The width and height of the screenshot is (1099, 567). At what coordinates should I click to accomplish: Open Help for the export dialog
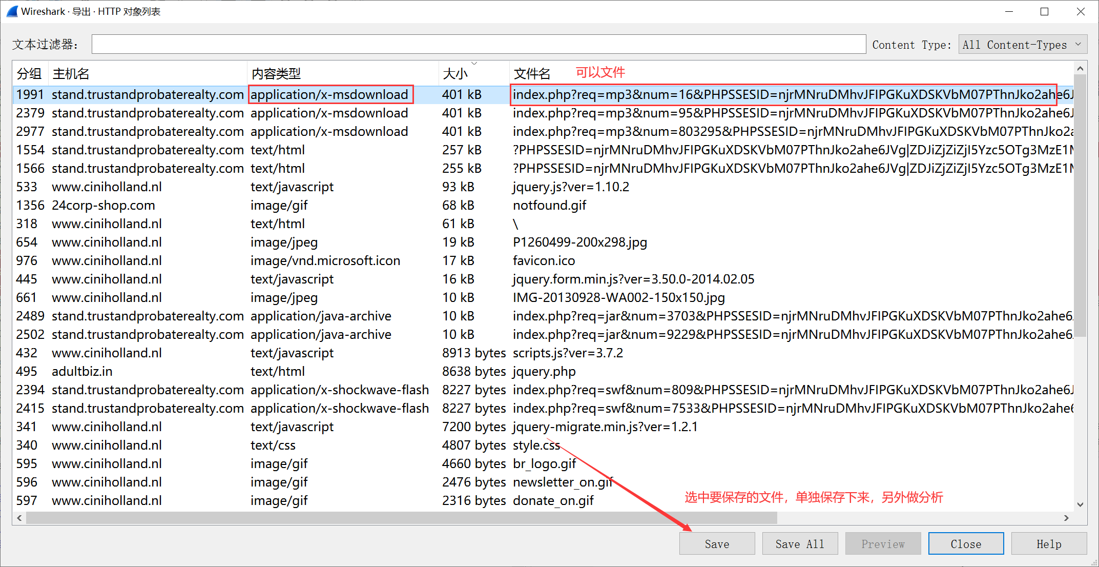(1048, 544)
